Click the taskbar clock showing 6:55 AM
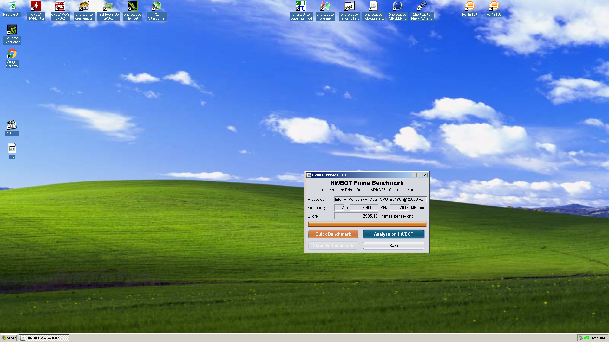This screenshot has height=342, width=609. click(598, 338)
